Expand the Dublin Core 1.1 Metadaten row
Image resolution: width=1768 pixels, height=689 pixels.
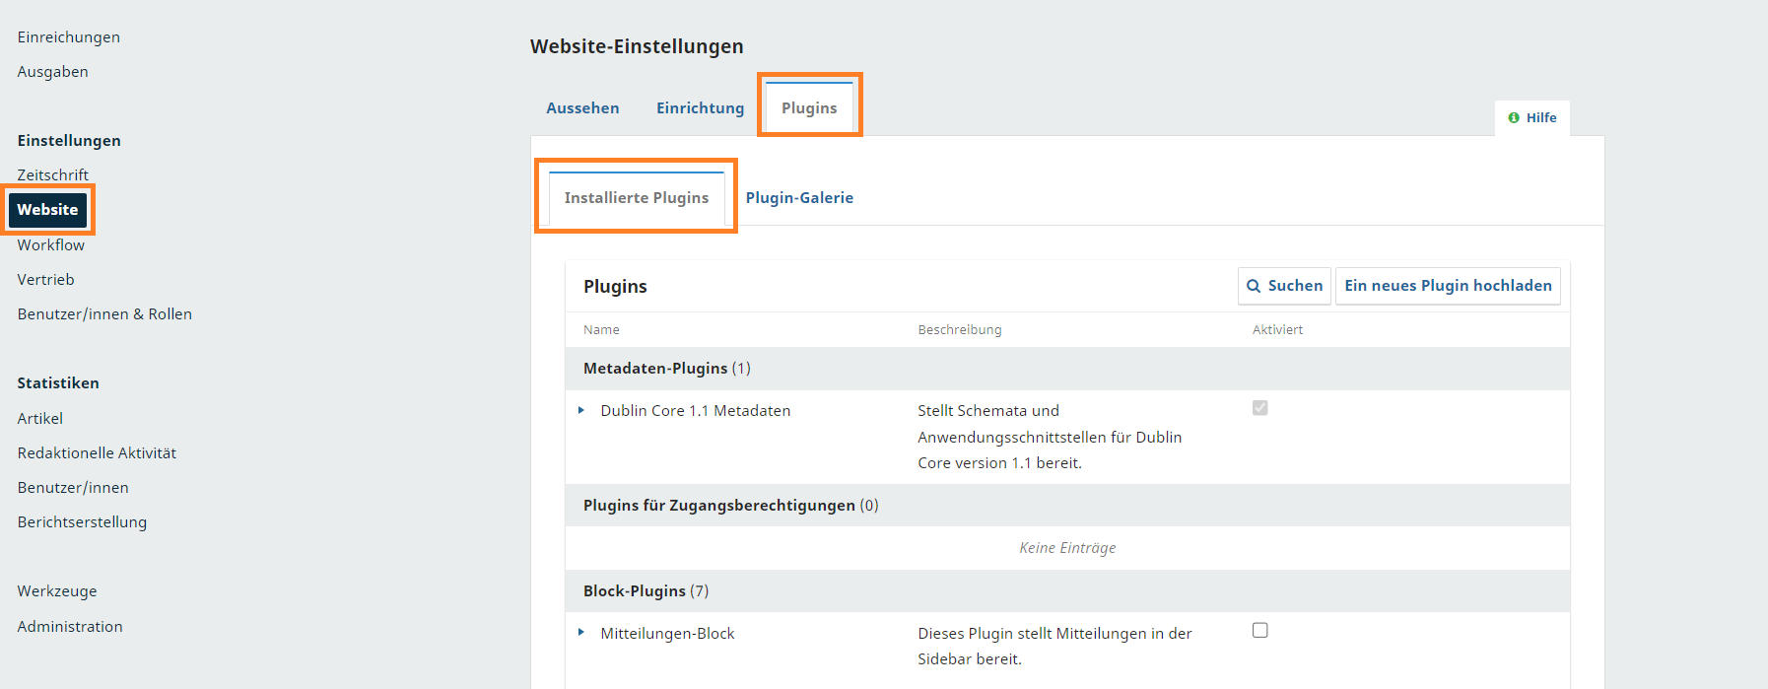[x=581, y=410]
